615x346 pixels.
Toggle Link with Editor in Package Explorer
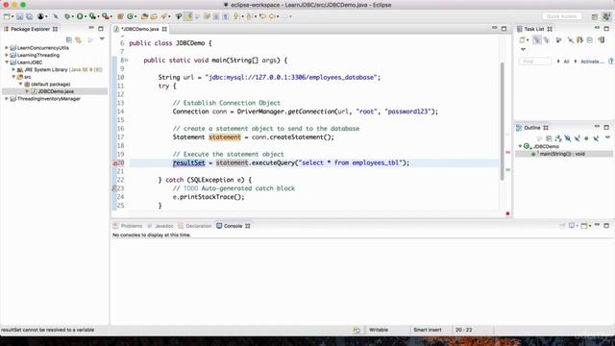[79, 40]
